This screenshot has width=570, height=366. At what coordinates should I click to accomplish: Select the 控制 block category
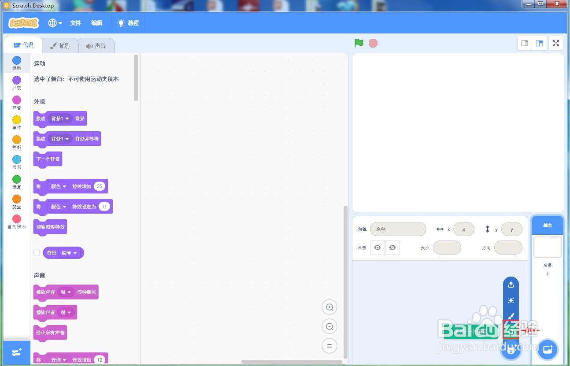click(x=16, y=143)
